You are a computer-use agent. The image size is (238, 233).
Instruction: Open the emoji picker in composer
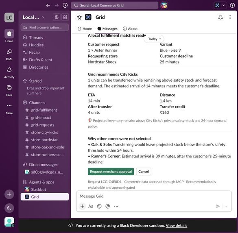coord(99,206)
